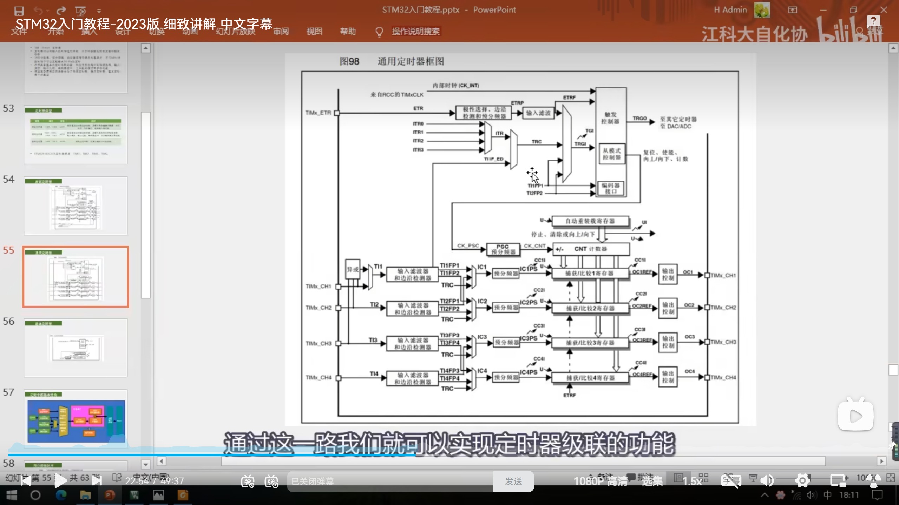The height and width of the screenshot is (505, 899).
Task: Open the 视图 ribbon tab
Action: click(314, 31)
